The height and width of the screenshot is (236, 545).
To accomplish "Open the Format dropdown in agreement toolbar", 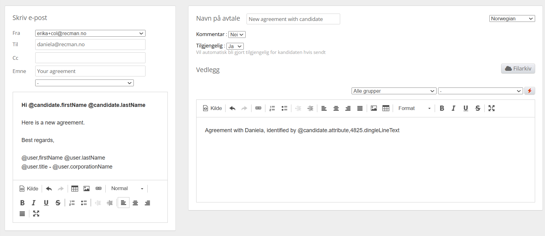I will coord(414,108).
